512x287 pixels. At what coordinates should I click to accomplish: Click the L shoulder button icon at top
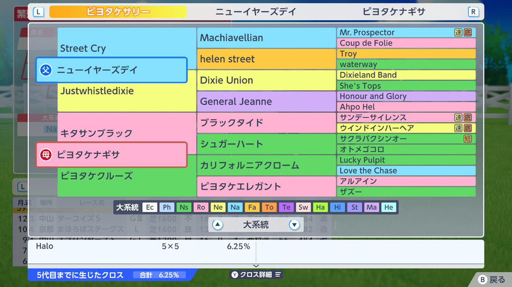click(x=39, y=12)
